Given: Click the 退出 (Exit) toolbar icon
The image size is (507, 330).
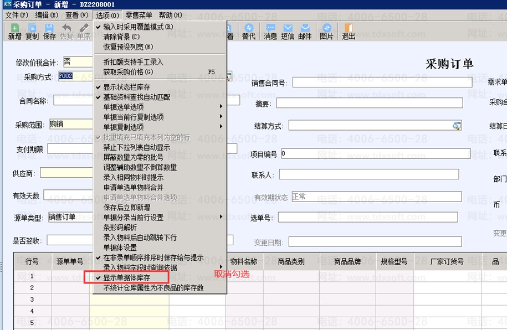Looking at the screenshot, I should pos(349,31).
